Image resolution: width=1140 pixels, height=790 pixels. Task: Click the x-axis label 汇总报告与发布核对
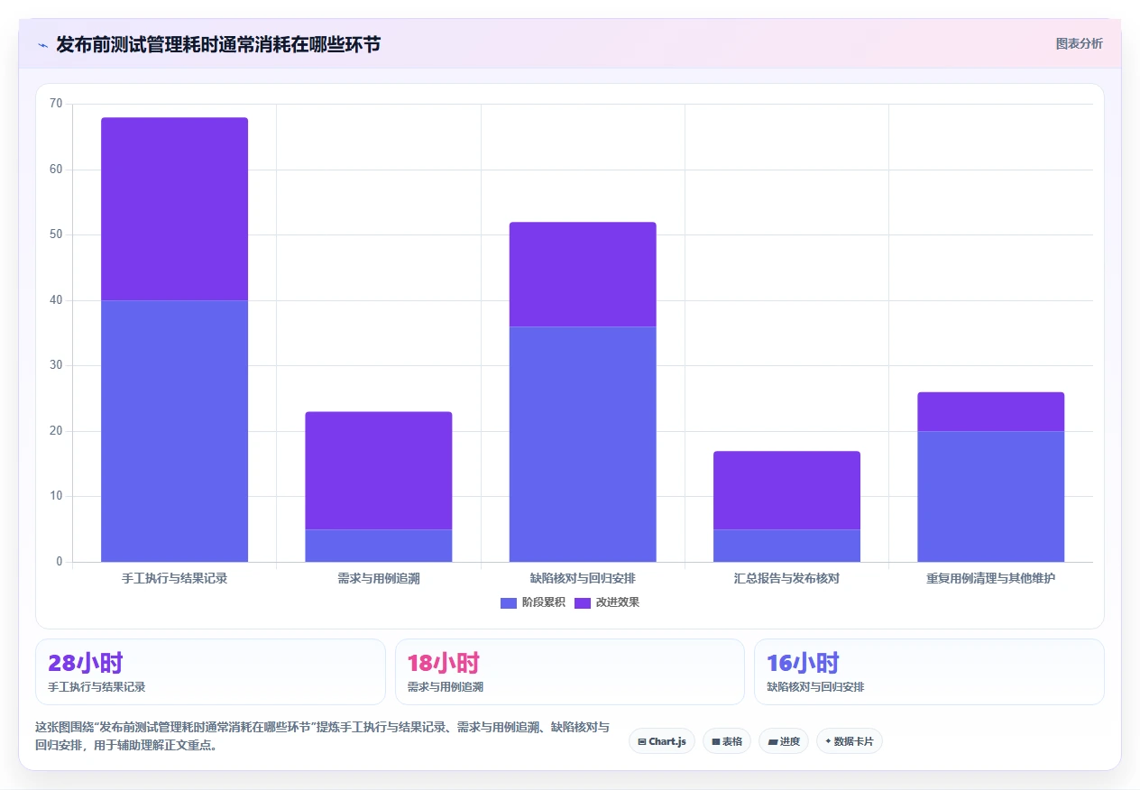pyautogui.click(x=786, y=578)
